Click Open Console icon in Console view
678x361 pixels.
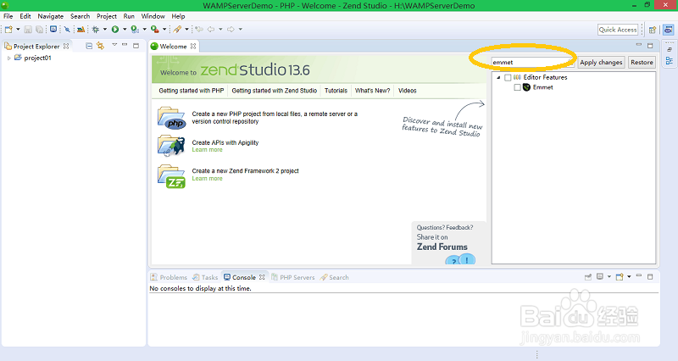pyautogui.click(x=620, y=277)
